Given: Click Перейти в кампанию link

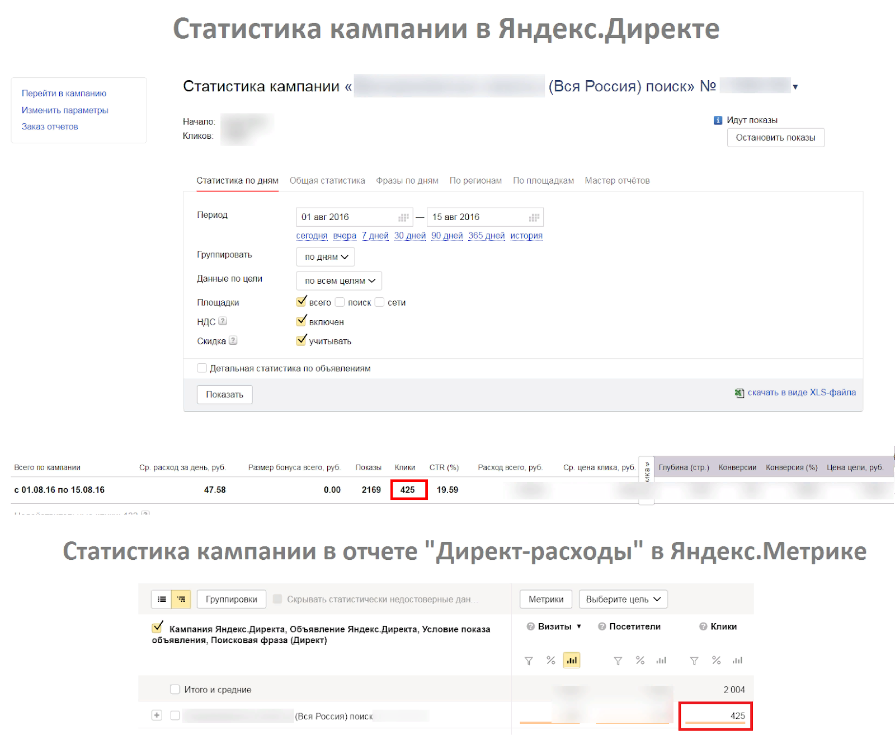Looking at the screenshot, I should (x=64, y=93).
